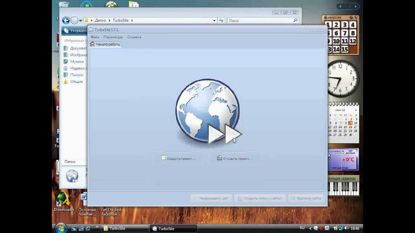Click the Просмотр сайта button
The width and height of the screenshot is (415, 233).
[306, 198]
